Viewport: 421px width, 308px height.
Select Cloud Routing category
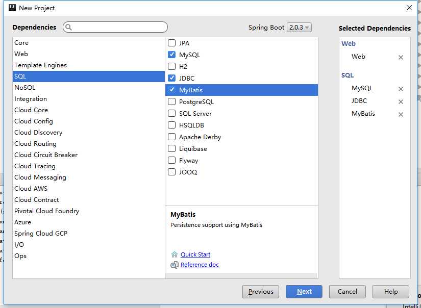click(x=89, y=144)
